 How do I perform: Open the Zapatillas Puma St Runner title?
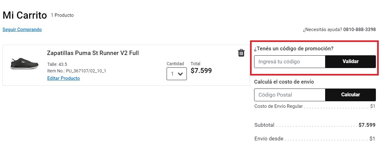tap(93, 53)
